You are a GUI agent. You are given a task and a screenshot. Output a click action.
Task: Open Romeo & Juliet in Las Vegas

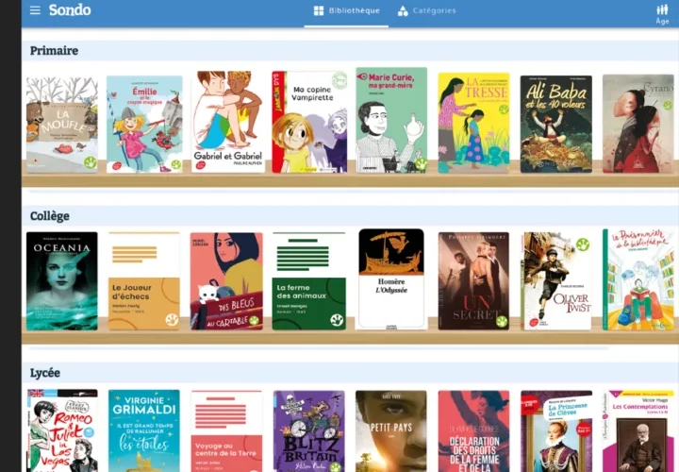click(62, 430)
